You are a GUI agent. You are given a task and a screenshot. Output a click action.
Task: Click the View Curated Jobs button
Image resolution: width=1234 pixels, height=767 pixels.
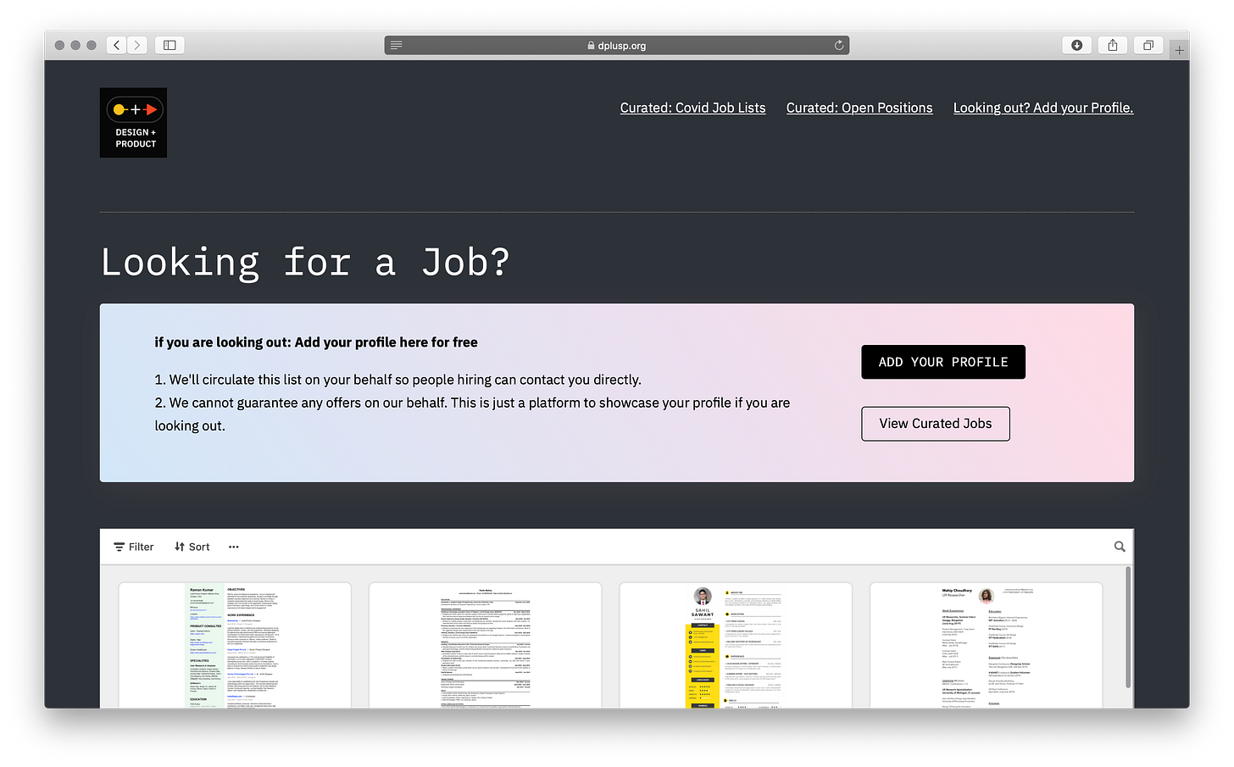pos(935,424)
